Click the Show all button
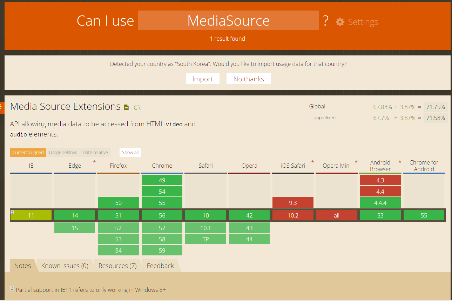Viewport: 452px width, 301px height. 130,152
